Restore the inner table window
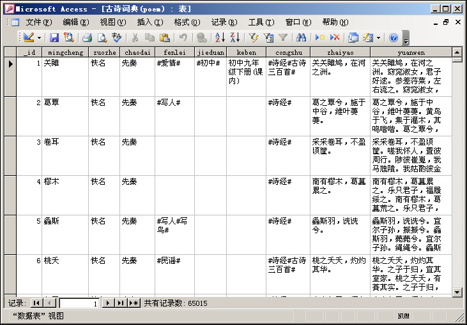Screen dimensions: 467x325 (x=446, y=22)
